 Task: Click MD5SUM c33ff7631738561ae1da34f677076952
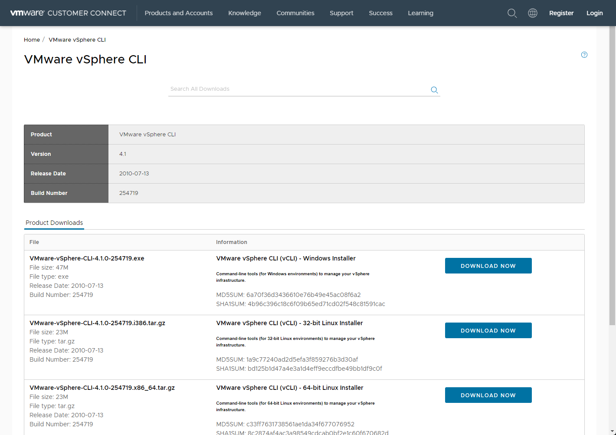coord(285,424)
